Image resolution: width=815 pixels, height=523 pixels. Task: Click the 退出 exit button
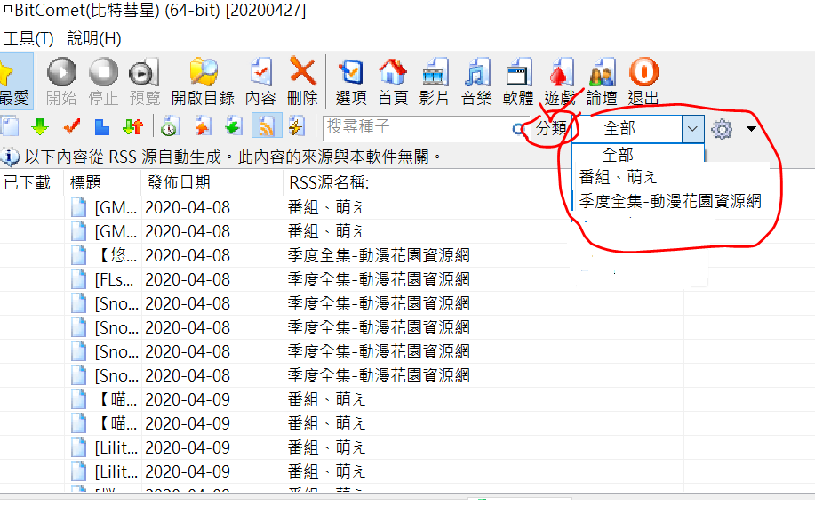pos(643,81)
